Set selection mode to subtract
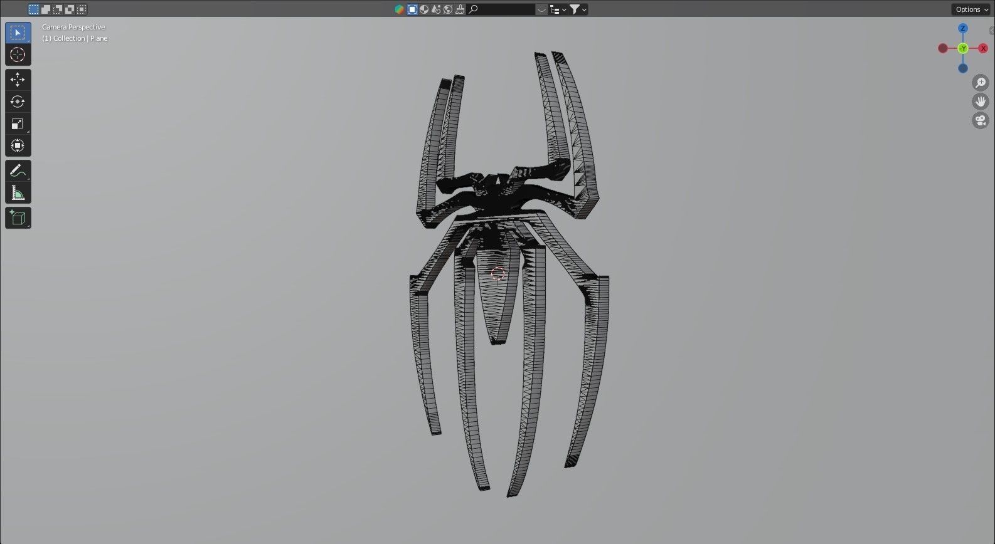The height and width of the screenshot is (544, 995). 58,9
